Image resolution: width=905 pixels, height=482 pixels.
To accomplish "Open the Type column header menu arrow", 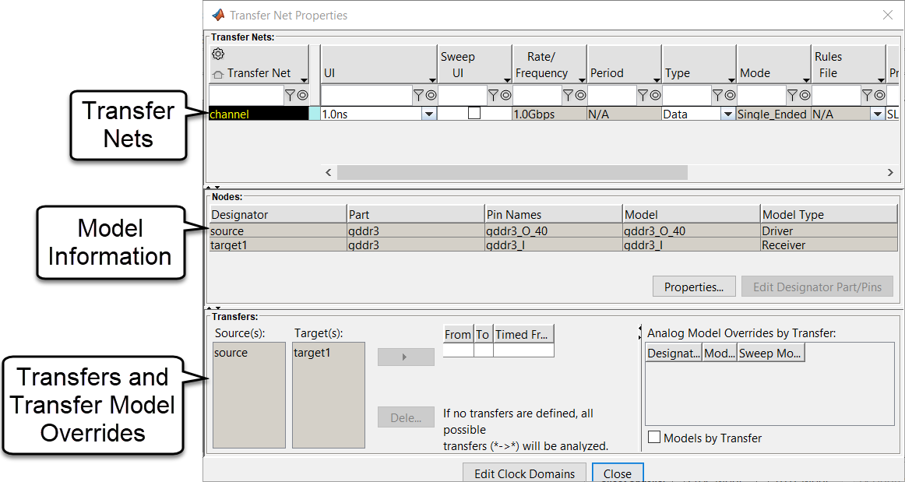I will (731, 80).
